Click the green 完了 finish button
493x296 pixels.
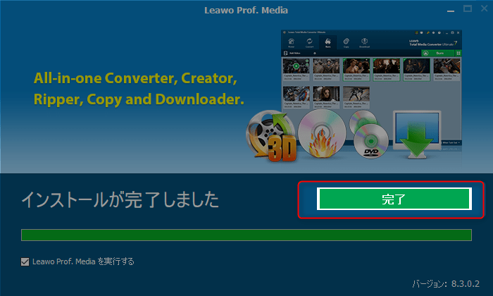click(394, 199)
